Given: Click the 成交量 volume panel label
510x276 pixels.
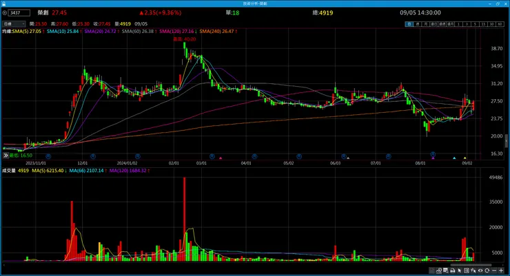Looking at the screenshot, I should tap(9, 171).
